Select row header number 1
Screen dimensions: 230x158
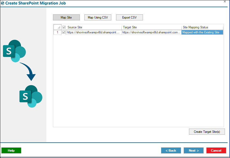pyautogui.click(x=57, y=32)
